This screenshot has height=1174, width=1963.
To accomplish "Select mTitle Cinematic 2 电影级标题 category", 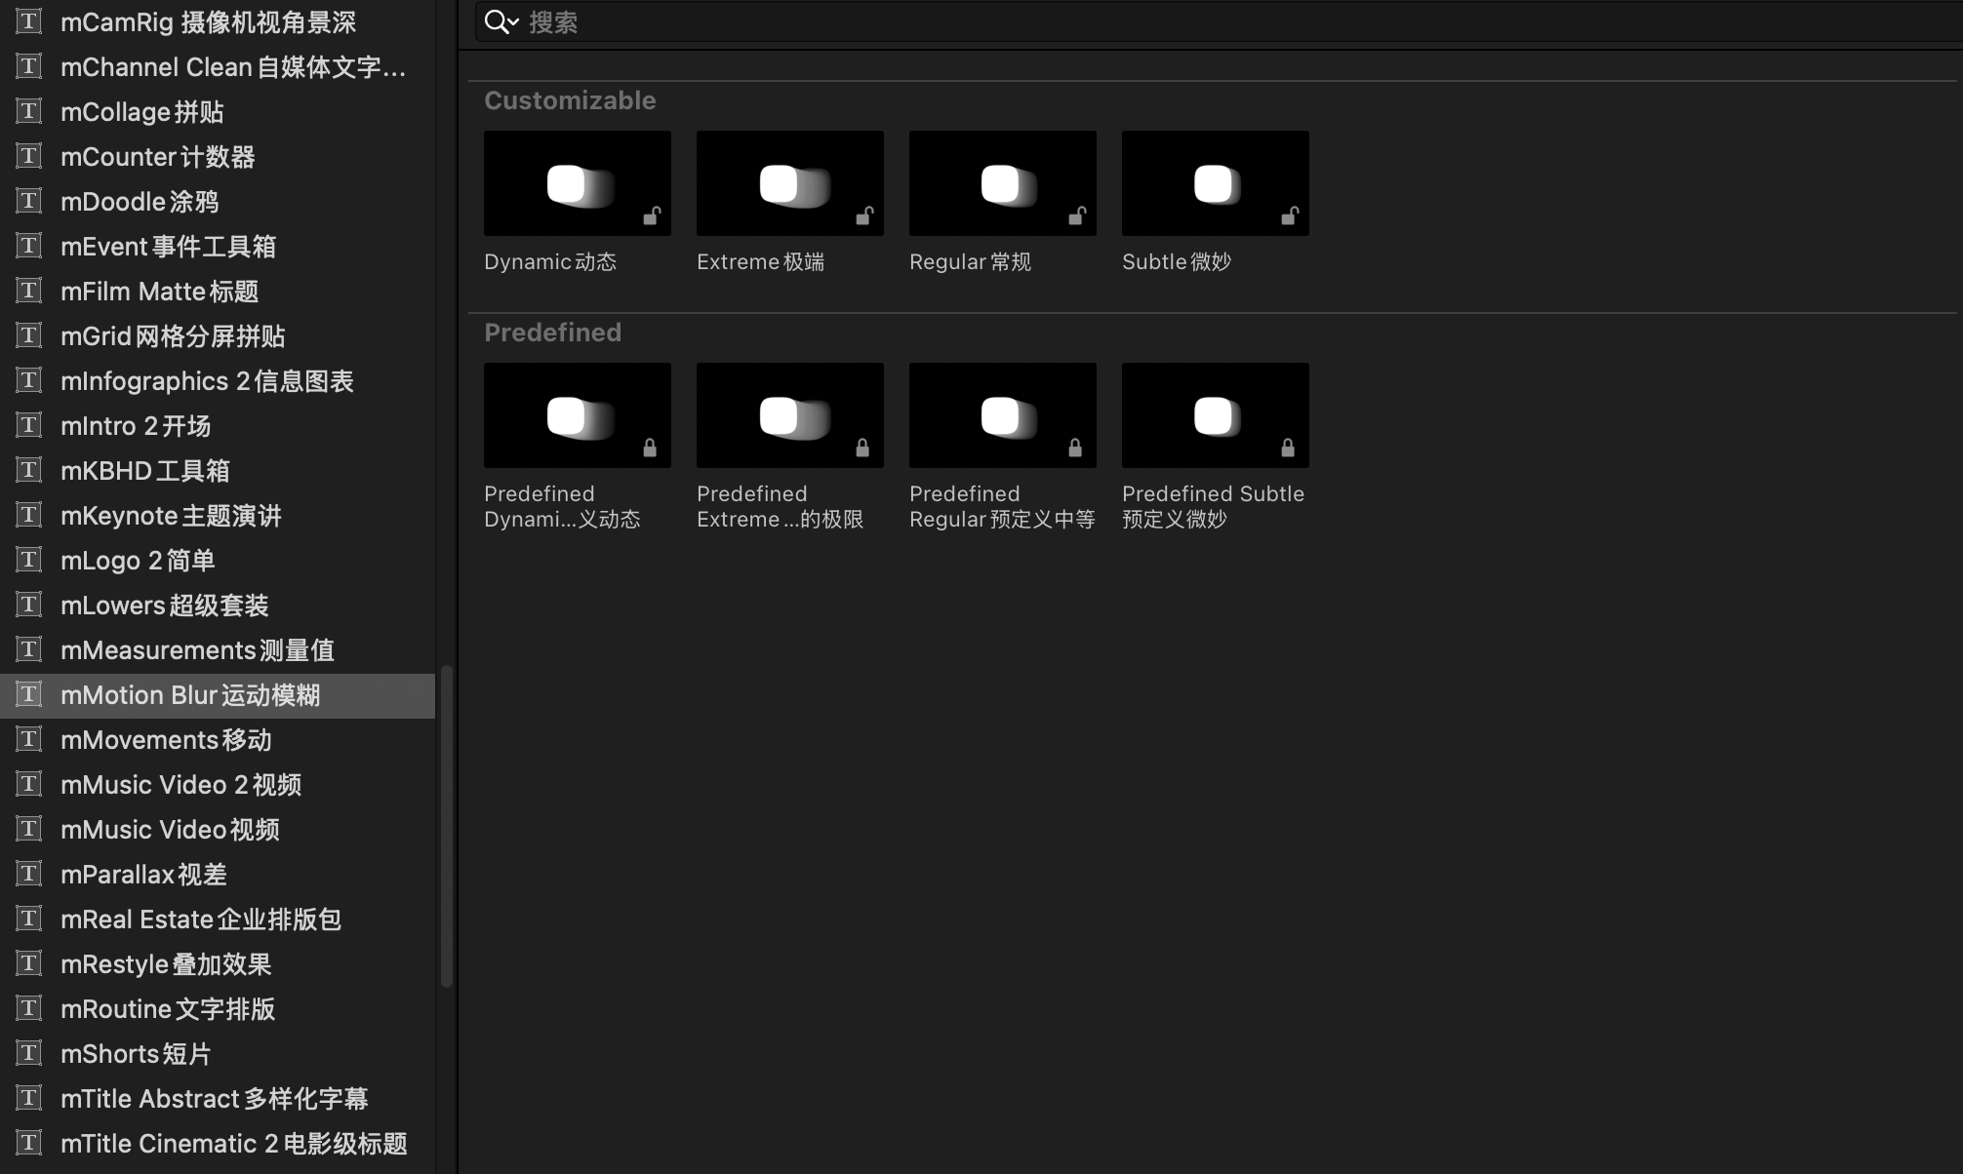I will [x=218, y=1144].
